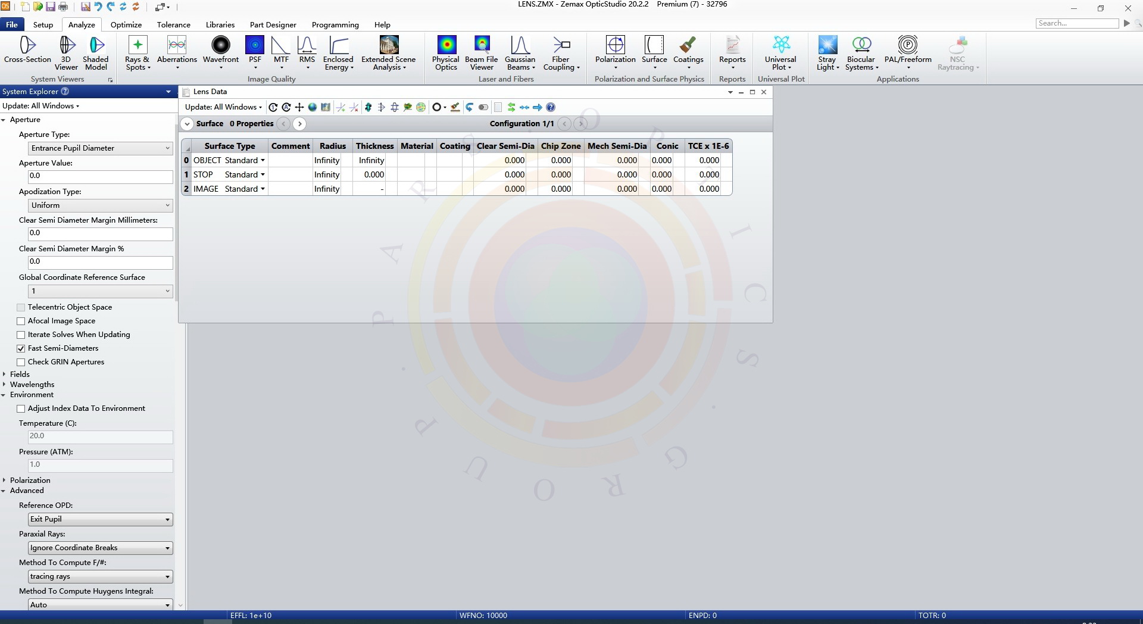Open the 3D Viewer
Image resolution: width=1143 pixels, height=624 pixels.
click(x=65, y=52)
